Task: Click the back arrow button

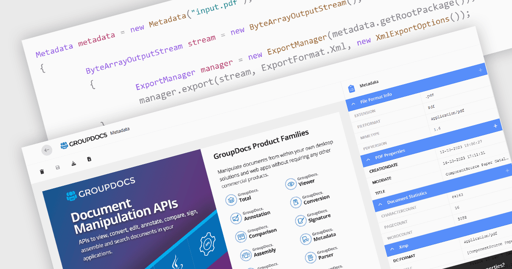Action: point(47,150)
